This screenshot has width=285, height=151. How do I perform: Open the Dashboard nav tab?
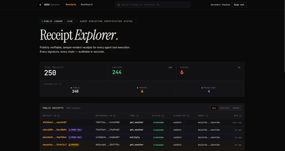pyautogui.click(x=87, y=4)
